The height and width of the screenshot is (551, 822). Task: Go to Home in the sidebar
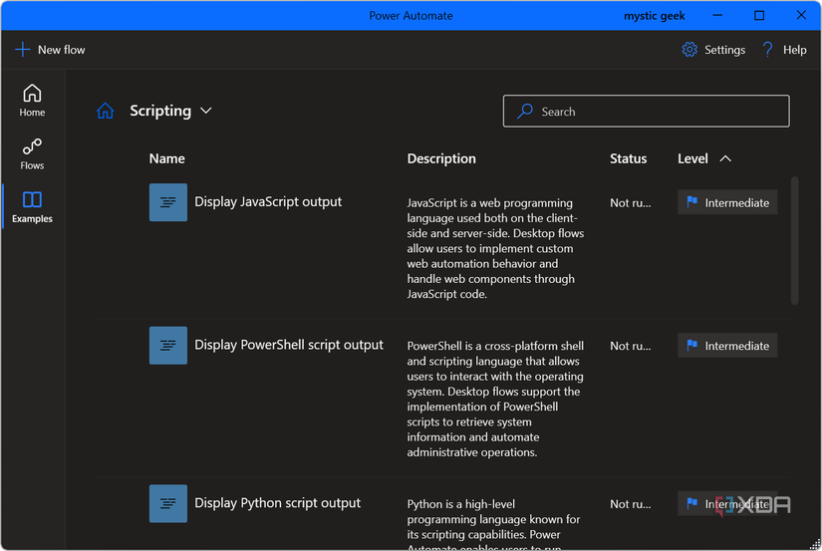(x=32, y=100)
